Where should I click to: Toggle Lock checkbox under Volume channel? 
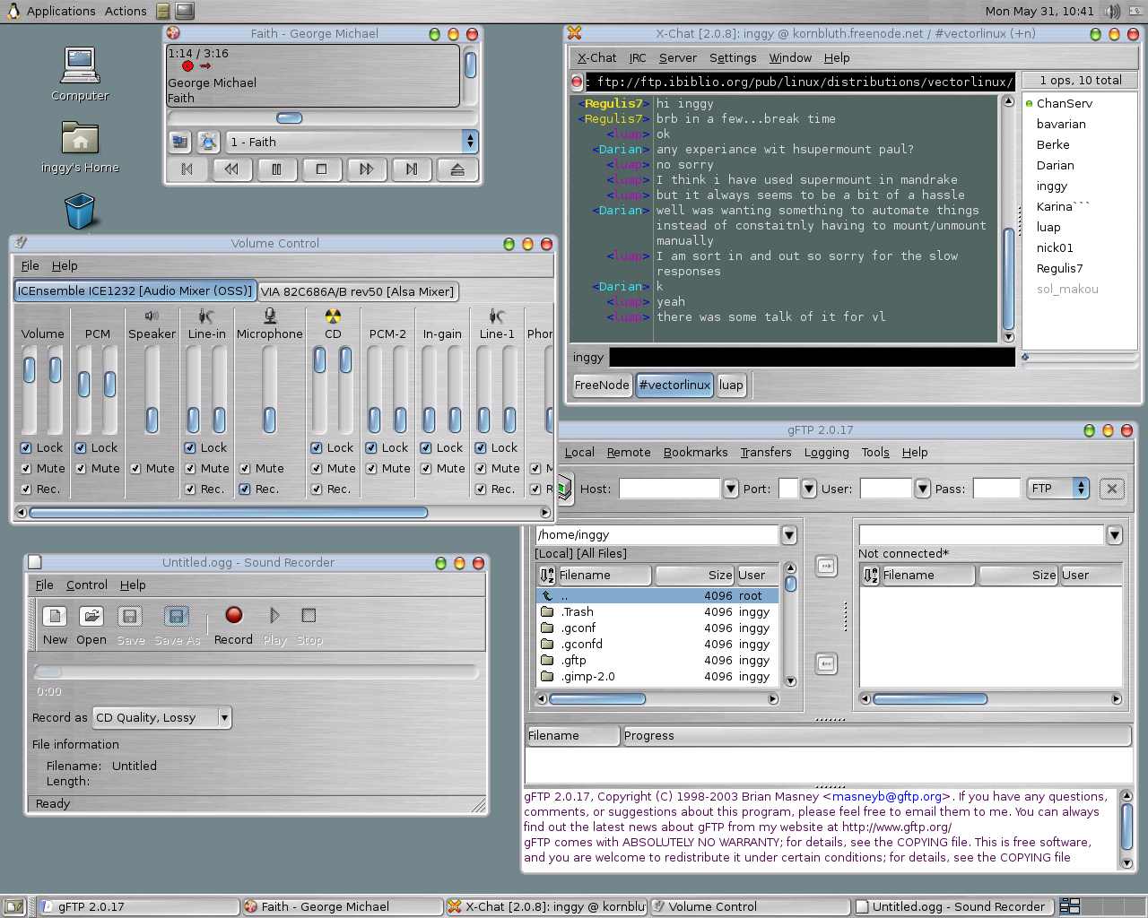tap(26, 447)
